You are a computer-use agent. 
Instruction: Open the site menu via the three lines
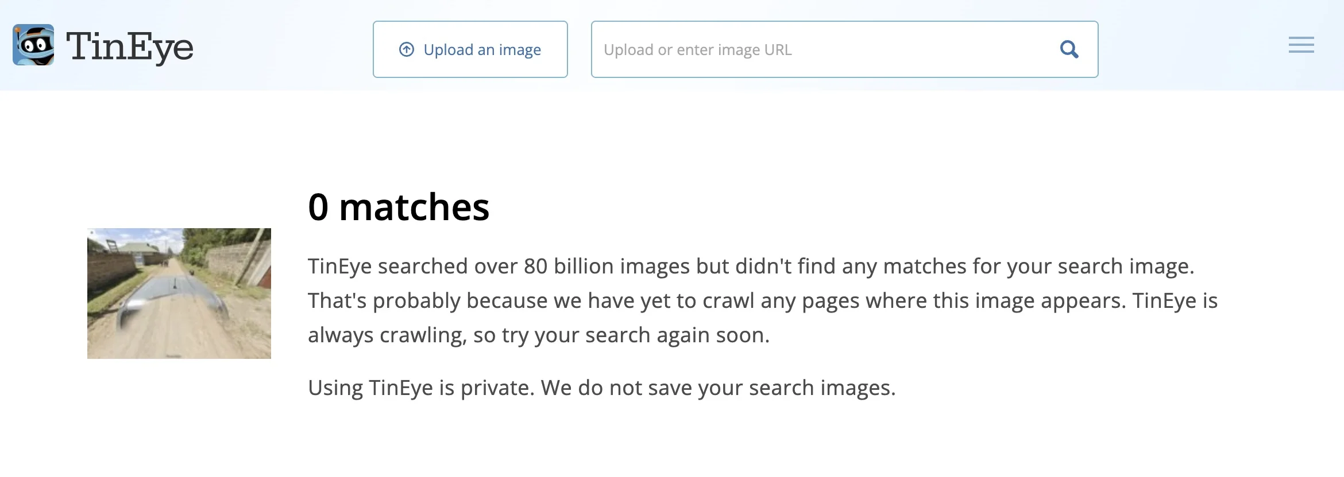(1301, 45)
